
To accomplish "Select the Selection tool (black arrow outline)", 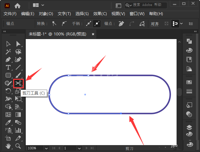I will (9, 44).
